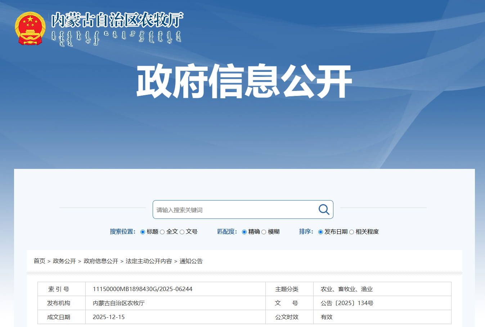Select the 全文 search position radio
This screenshot has width=485, height=327.
click(x=162, y=232)
